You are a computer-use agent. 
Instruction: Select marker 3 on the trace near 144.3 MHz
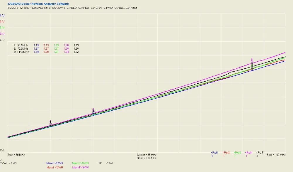tap(252, 64)
